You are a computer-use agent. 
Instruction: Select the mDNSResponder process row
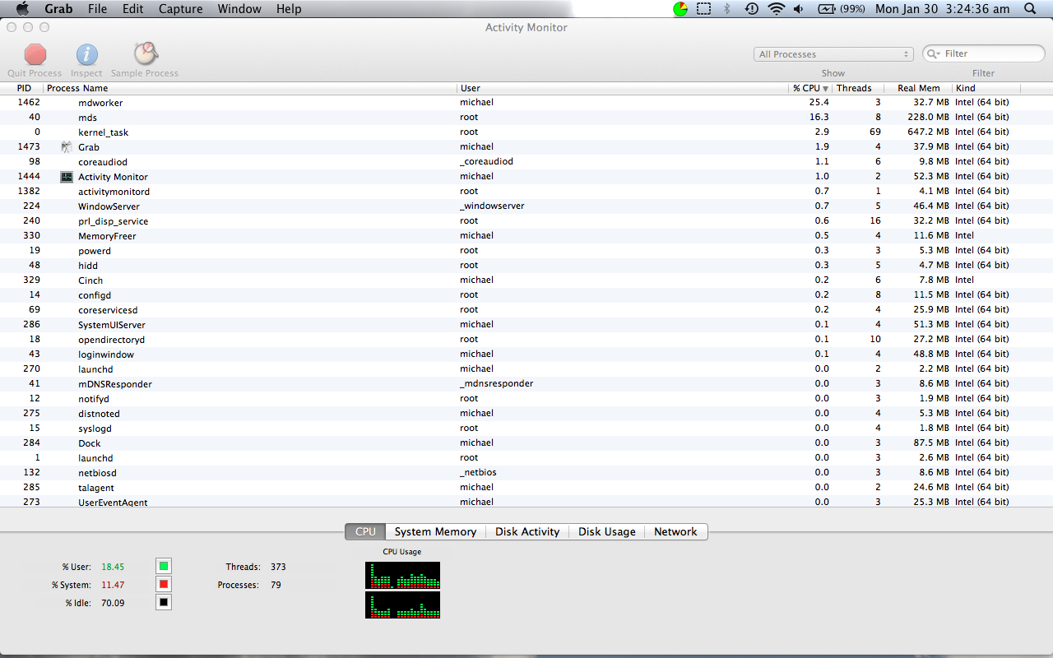526,384
